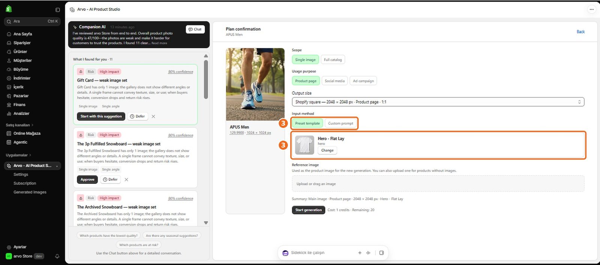Choose Social media usage purpose
The image size is (600, 265).
(x=334, y=81)
